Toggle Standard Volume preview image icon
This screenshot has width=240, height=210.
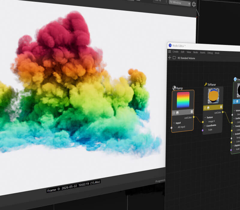tap(237, 101)
